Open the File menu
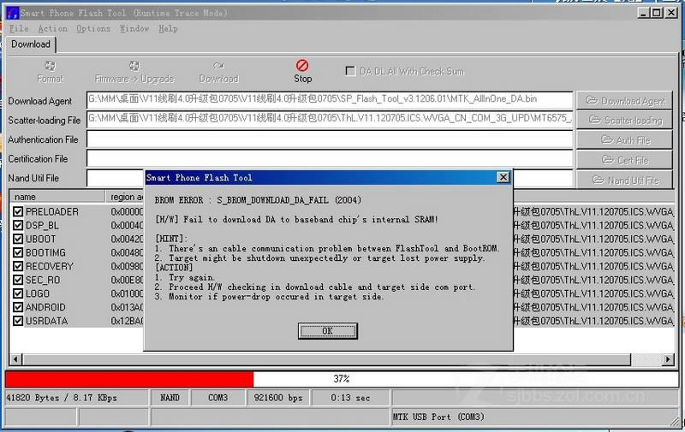 click(18, 28)
